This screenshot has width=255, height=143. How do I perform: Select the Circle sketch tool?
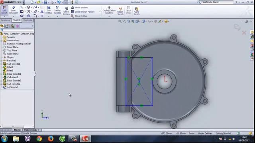28,8
